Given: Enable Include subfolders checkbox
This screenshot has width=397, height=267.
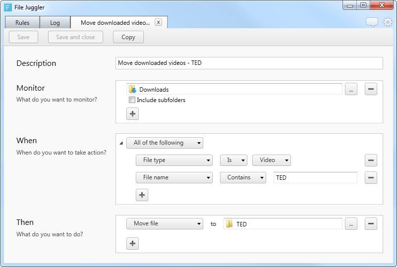Looking at the screenshot, I should pyautogui.click(x=132, y=100).
